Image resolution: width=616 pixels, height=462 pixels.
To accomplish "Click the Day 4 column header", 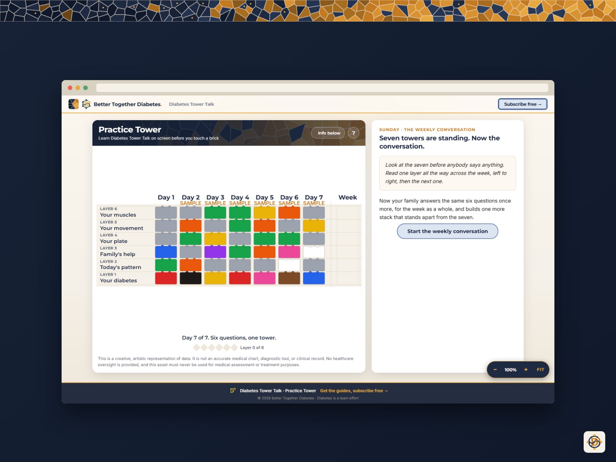I will (240, 197).
